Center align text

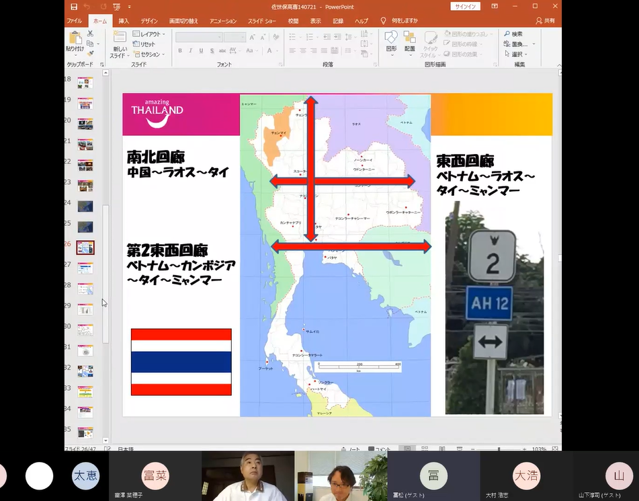click(x=303, y=50)
